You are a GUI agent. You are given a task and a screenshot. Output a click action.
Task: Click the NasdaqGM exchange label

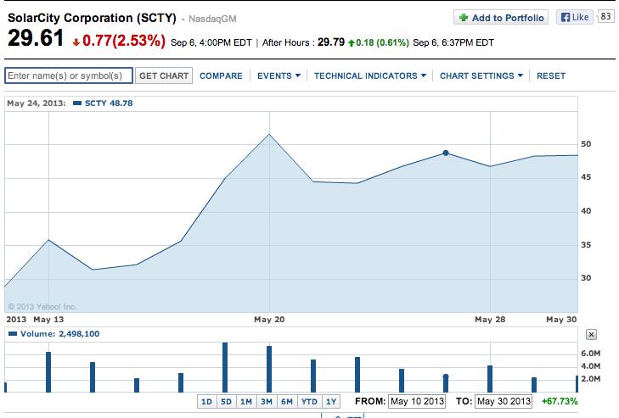(x=212, y=19)
